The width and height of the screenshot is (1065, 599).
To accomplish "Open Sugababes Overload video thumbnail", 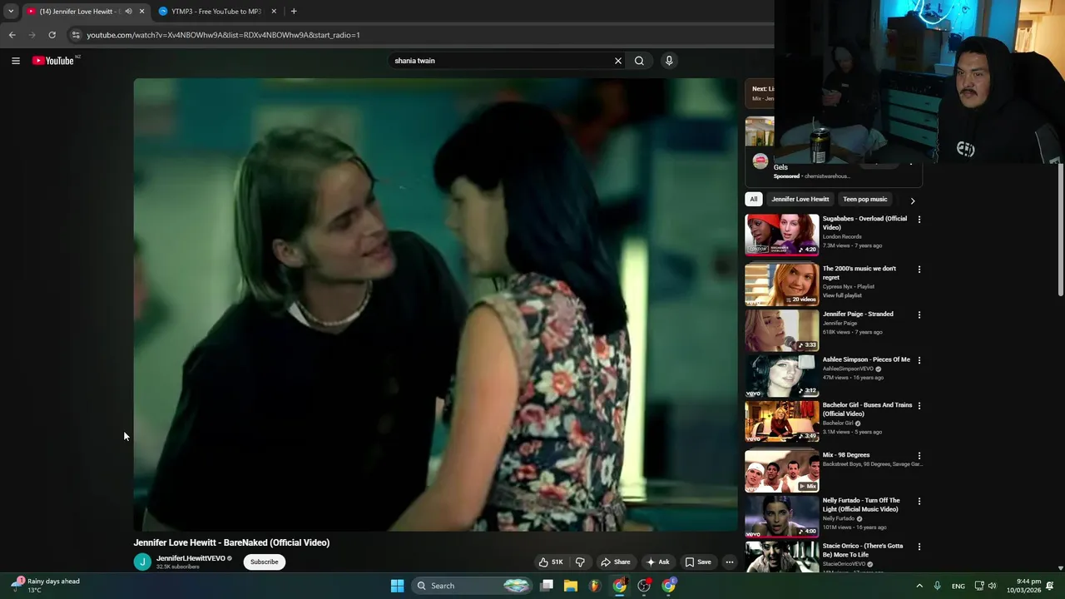I will pos(781,235).
